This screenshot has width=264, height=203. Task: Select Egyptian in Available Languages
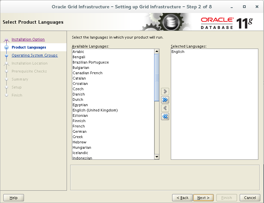113,105
